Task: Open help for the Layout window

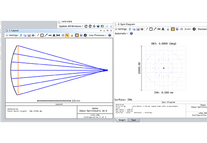Action: point(110,35)
